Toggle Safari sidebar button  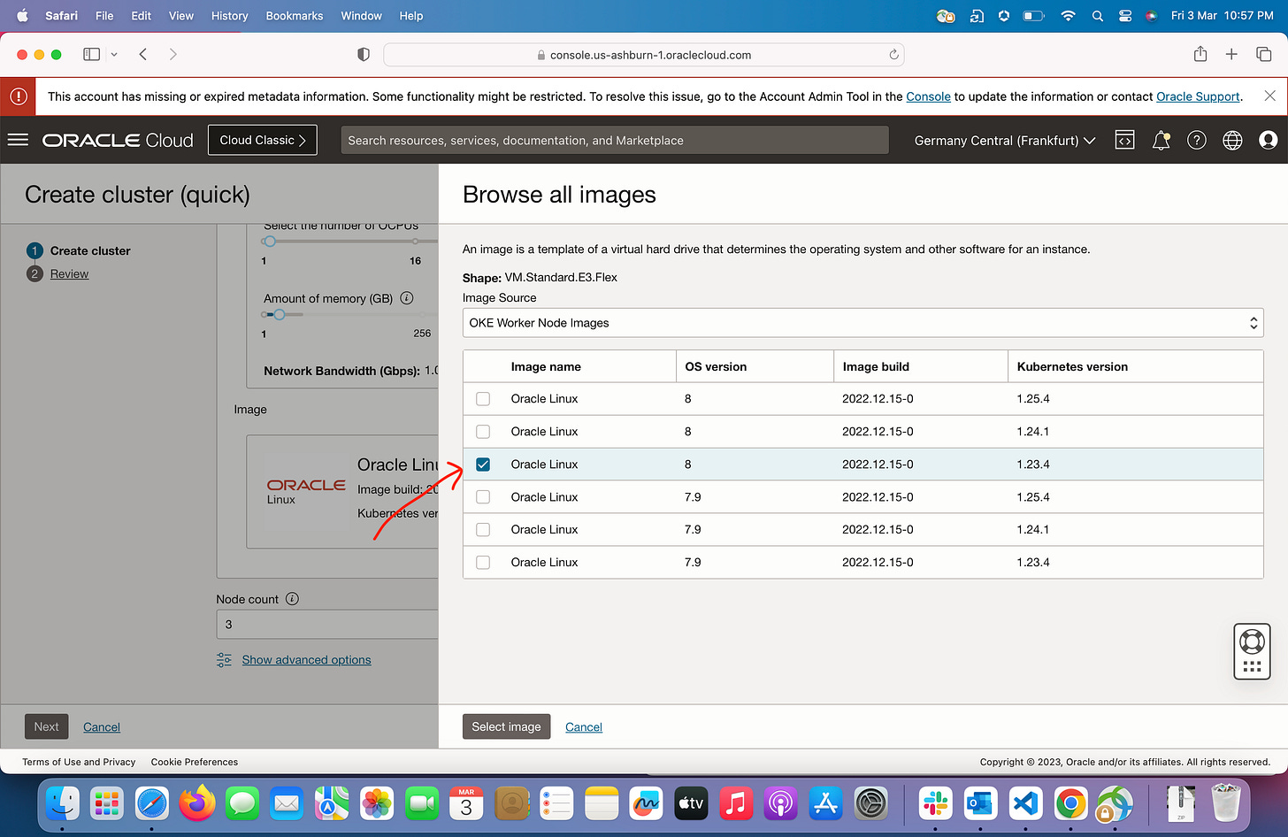click(91, 54)
